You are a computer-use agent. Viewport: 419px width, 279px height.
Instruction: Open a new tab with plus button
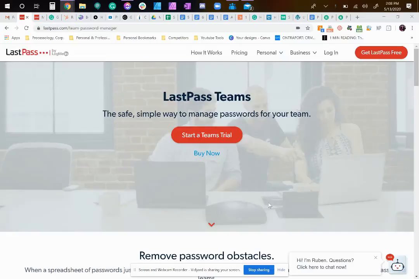coord(357,17)
